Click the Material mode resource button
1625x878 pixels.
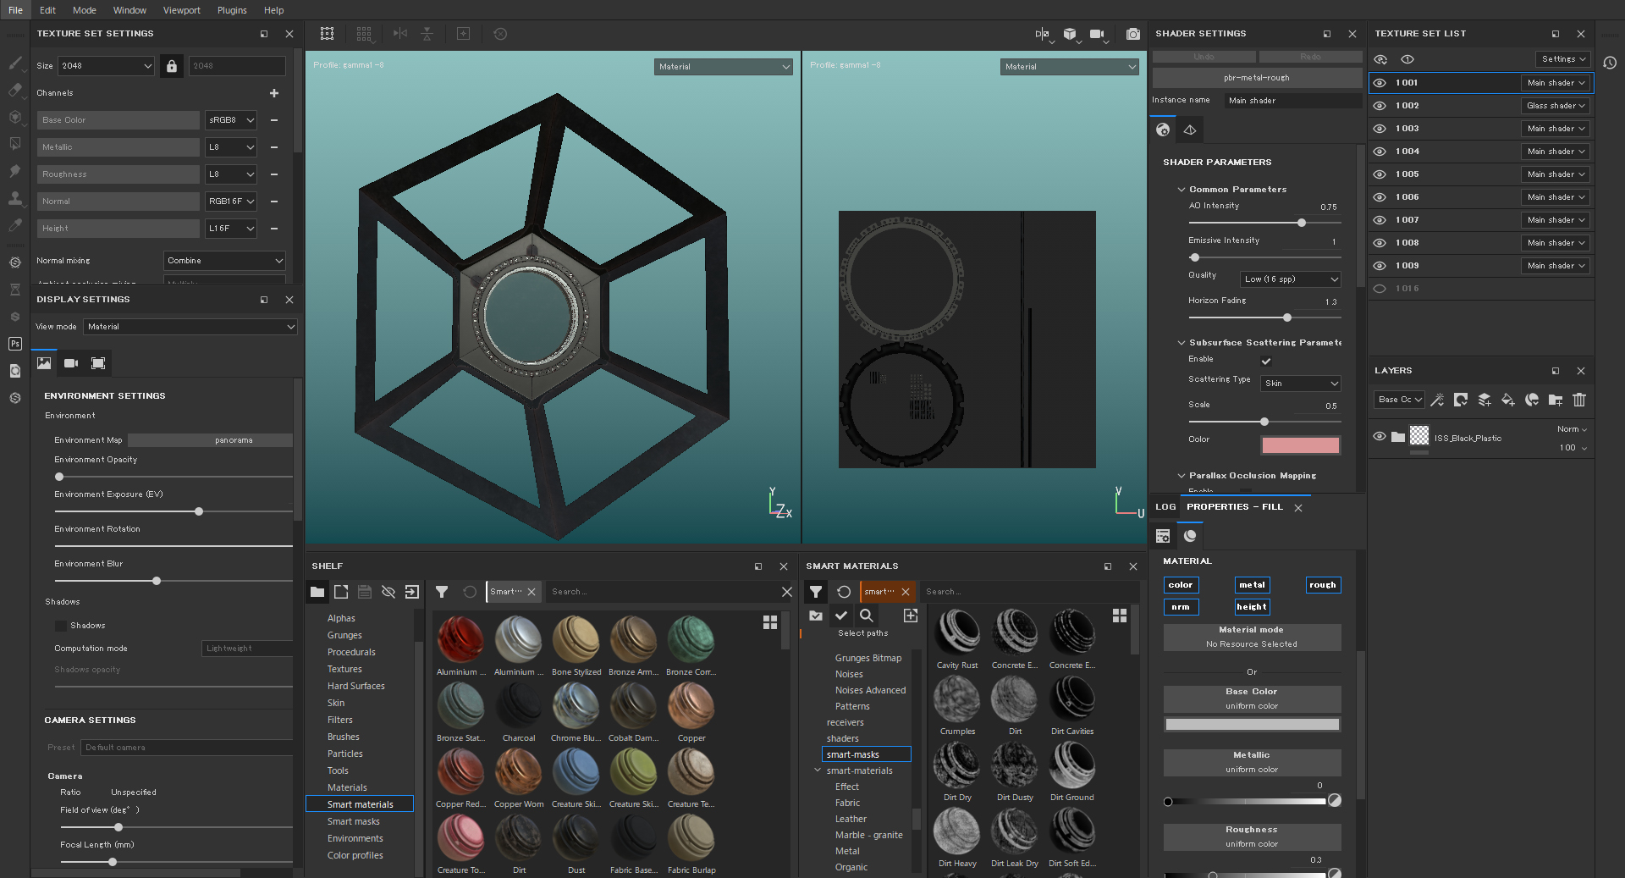point(1252,638)
